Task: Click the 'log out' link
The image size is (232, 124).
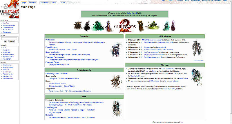Action: [225, 1]
